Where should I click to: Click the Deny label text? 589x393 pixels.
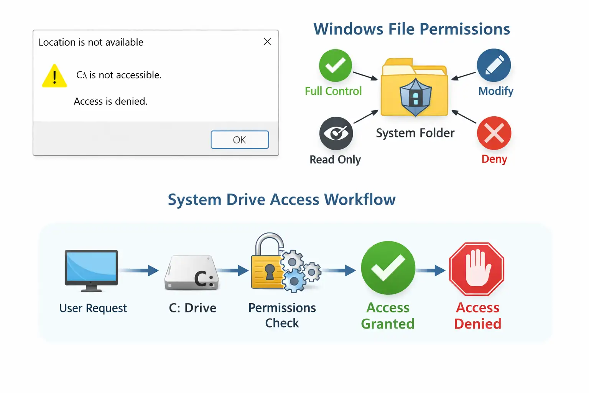click(494, 159)
